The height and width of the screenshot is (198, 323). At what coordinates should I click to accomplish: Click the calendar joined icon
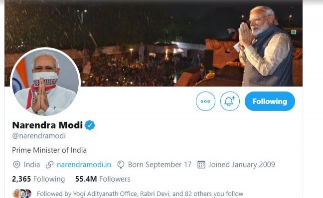click(x=201, y=165)
